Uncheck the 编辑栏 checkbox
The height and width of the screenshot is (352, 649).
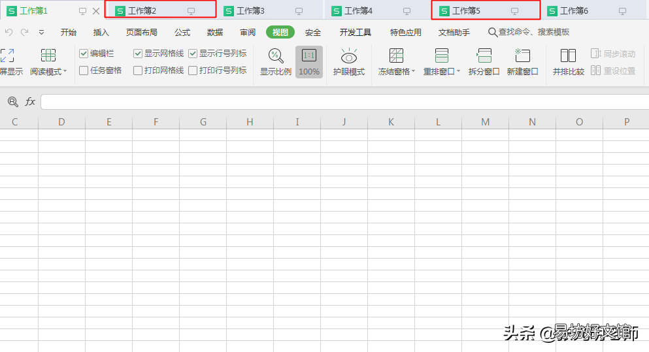pyautogui.click(x=83, y=54)
